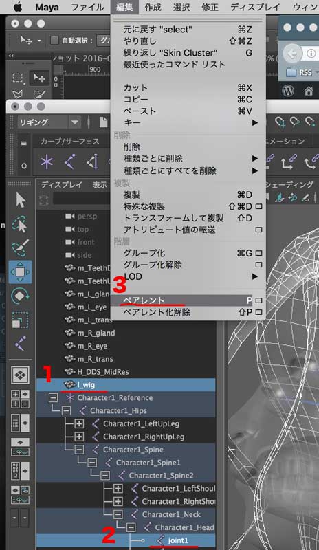Open the キー submenu arrow
Image resolution: width=319 pixels, height=550 pixels.
tap(255, 123)
